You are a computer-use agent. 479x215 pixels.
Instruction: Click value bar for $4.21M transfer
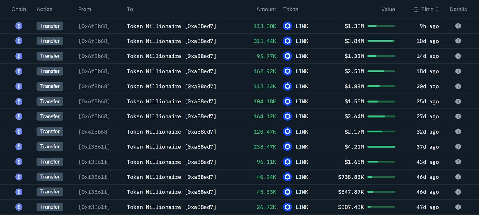[381, 147]
